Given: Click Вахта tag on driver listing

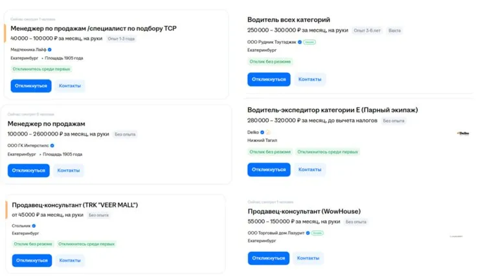Looking at the screenshot, I should (394, 30).
